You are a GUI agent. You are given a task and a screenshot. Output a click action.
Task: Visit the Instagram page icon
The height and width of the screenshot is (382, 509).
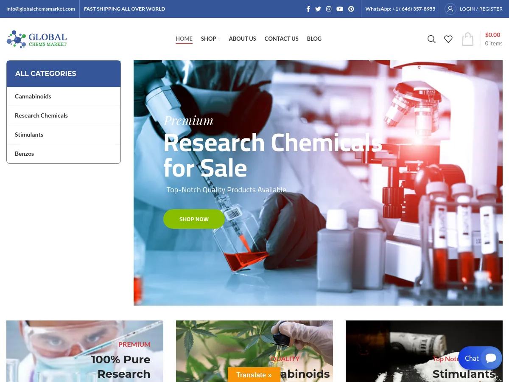pos(329,8)
